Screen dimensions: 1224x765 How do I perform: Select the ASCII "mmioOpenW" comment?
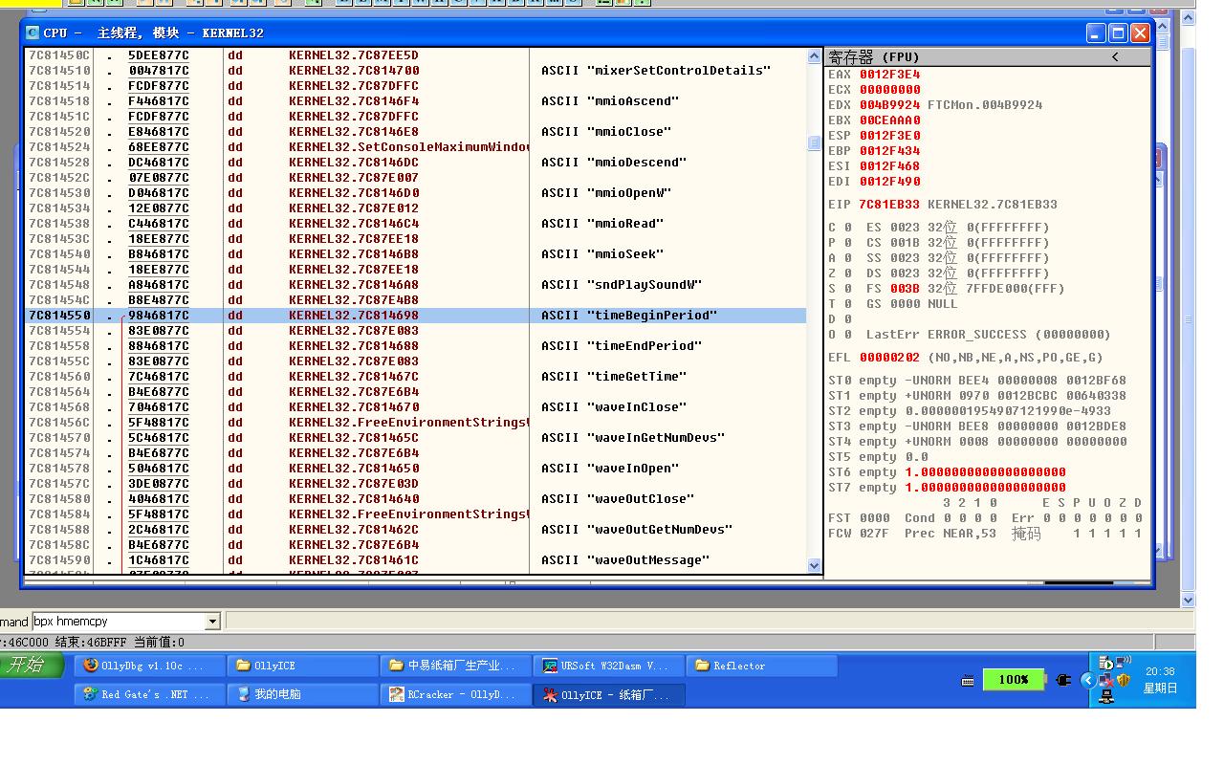point(605,193)
